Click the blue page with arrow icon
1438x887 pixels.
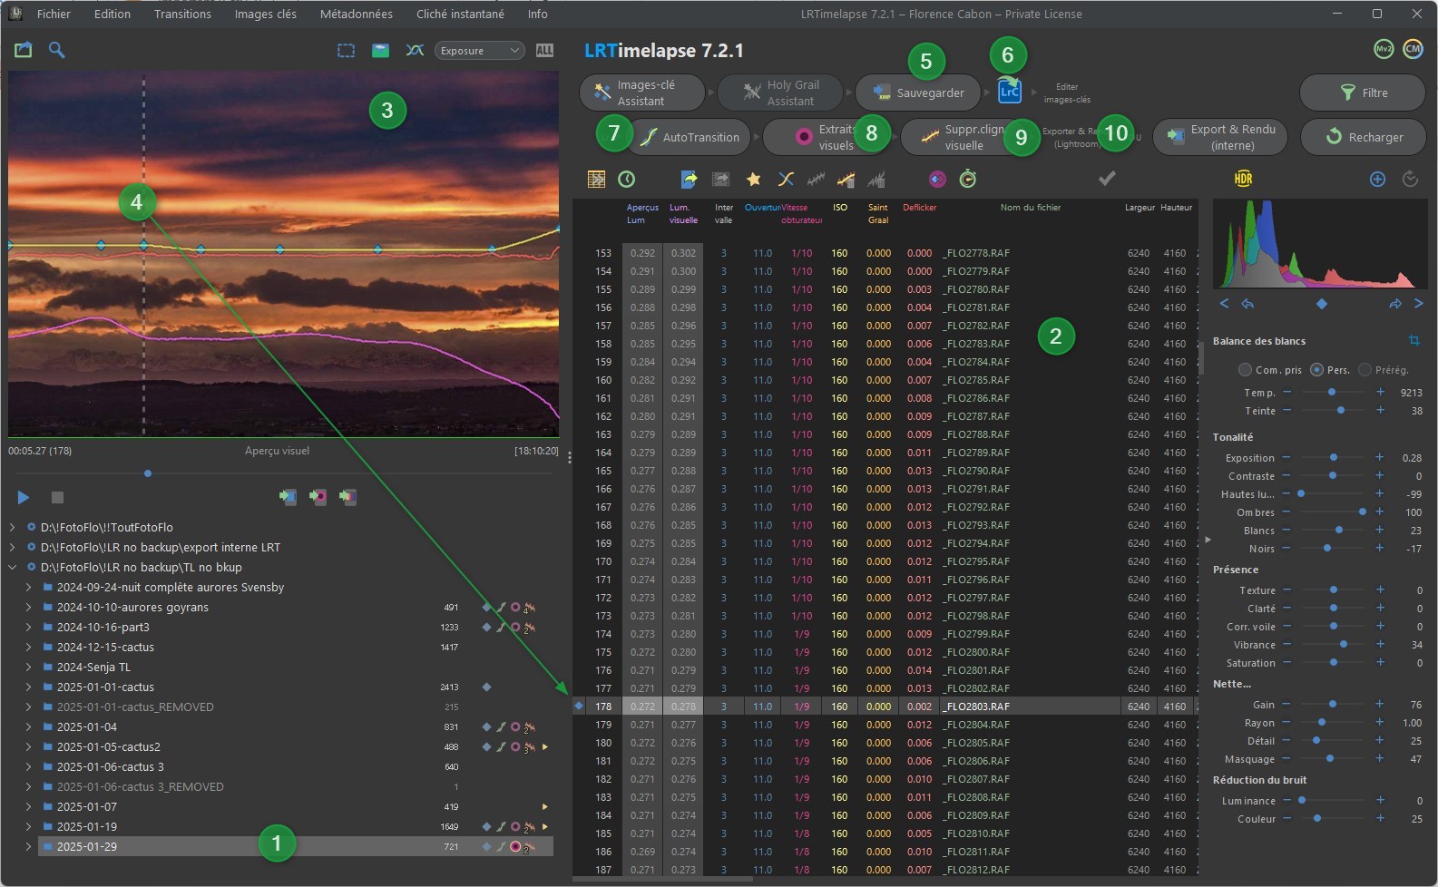click(690, 180)
